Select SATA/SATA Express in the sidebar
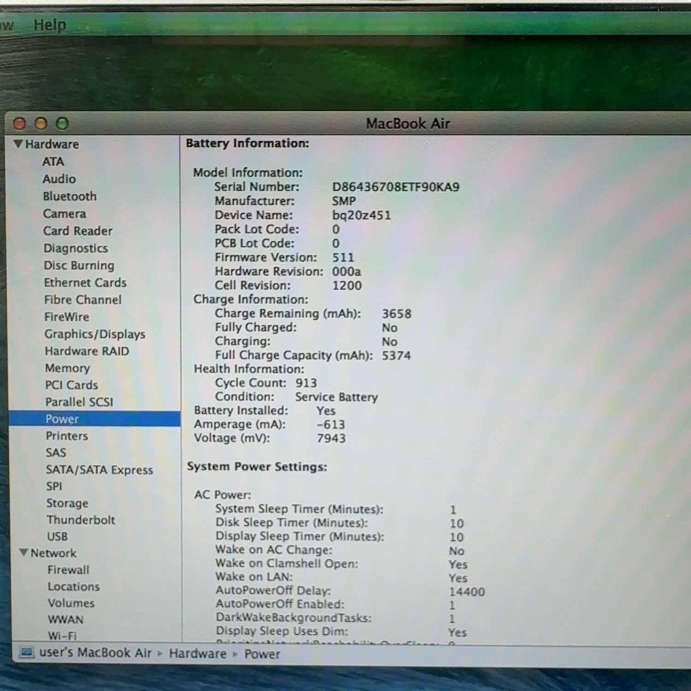 pos(99,470)
